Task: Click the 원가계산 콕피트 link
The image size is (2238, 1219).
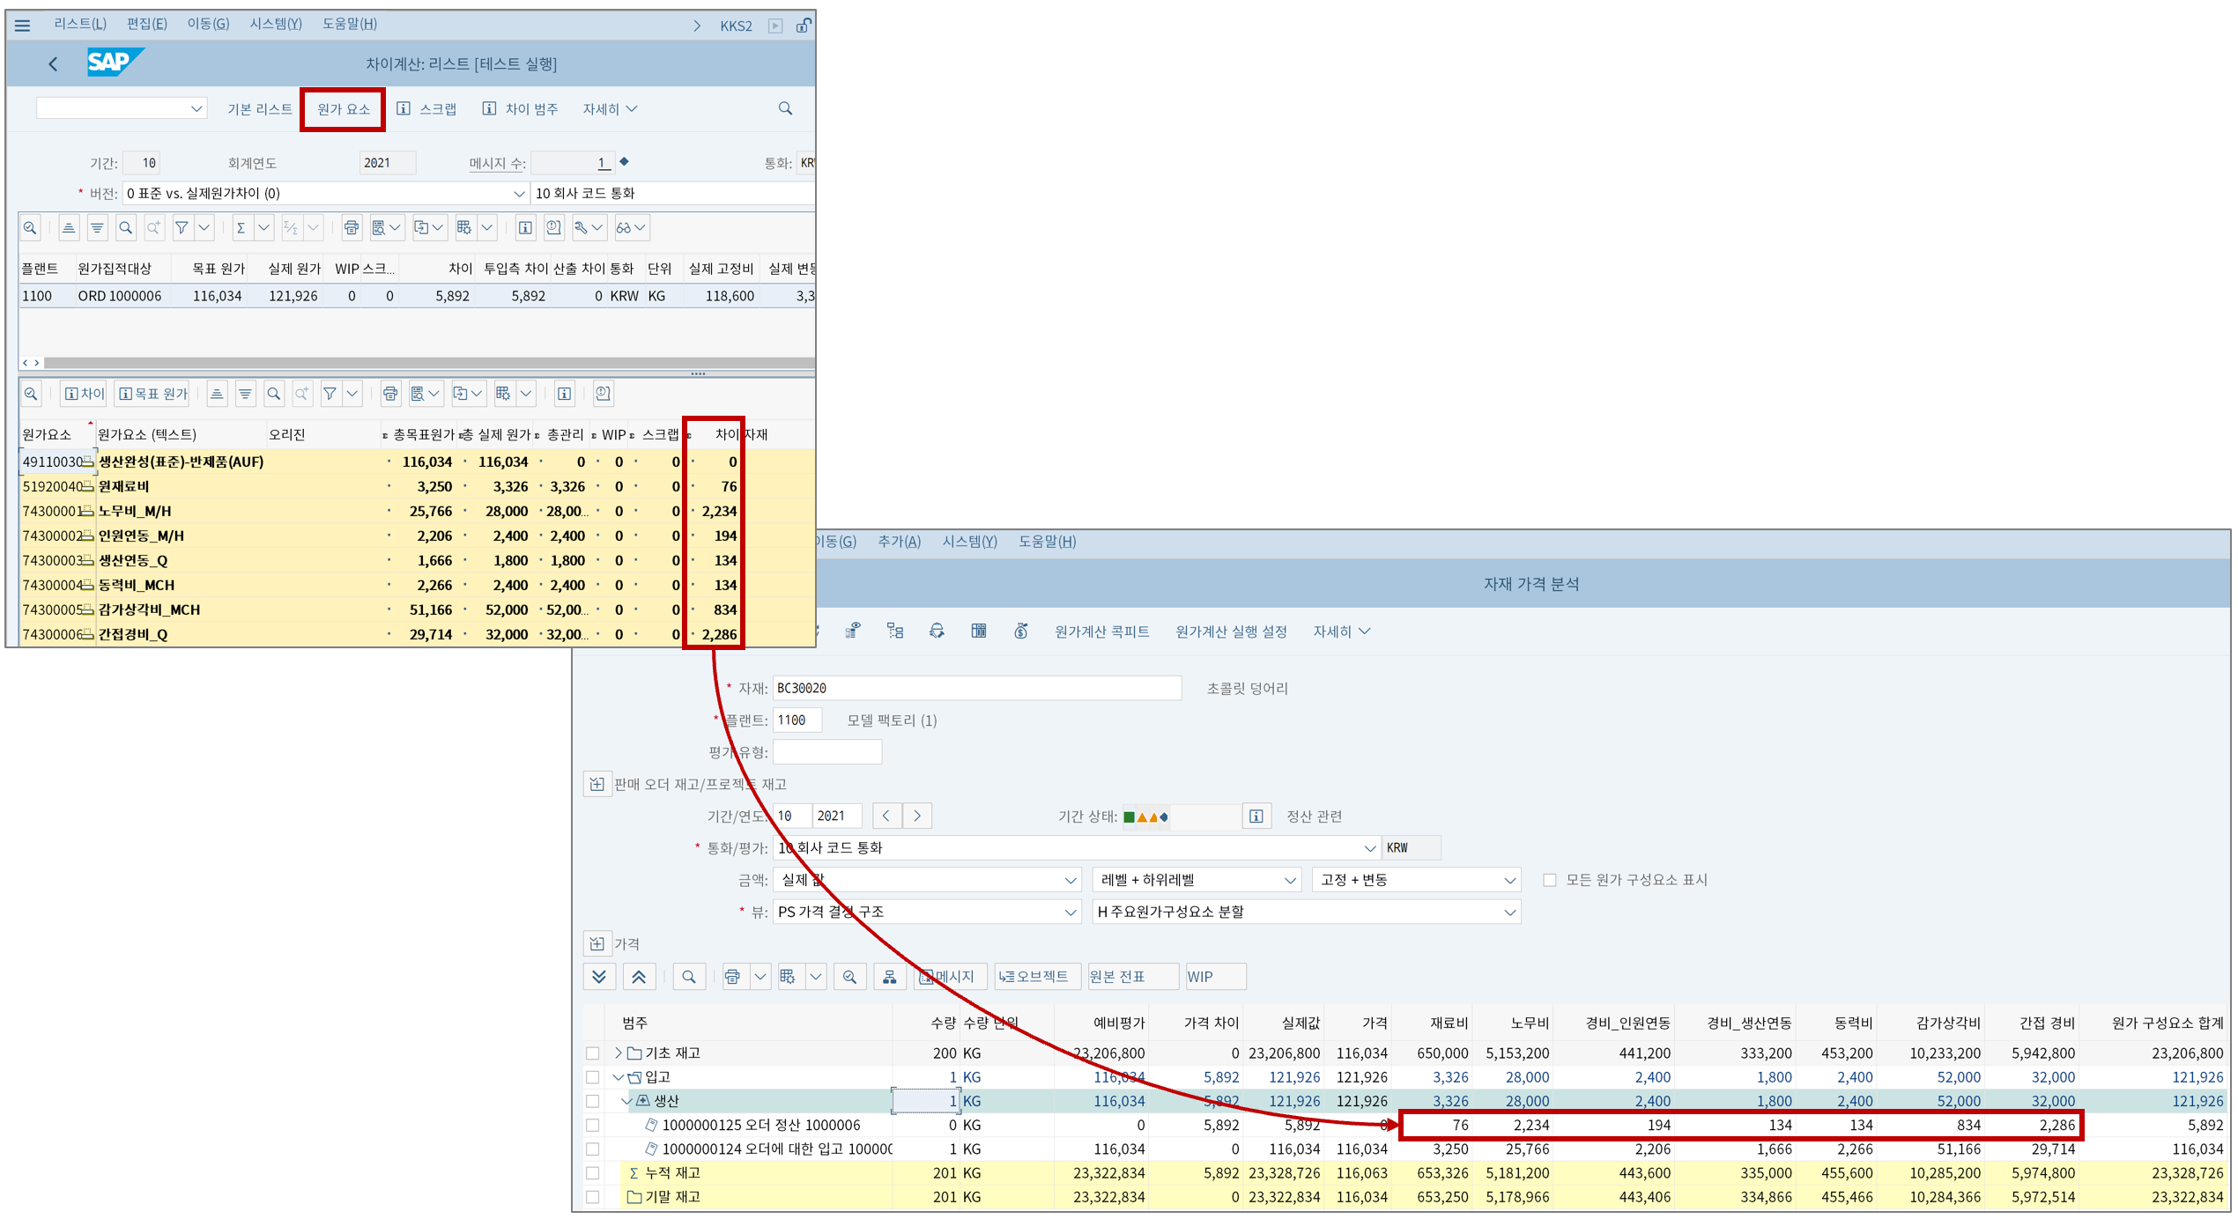Action: pyautogui.click(x=1101, y=632)
